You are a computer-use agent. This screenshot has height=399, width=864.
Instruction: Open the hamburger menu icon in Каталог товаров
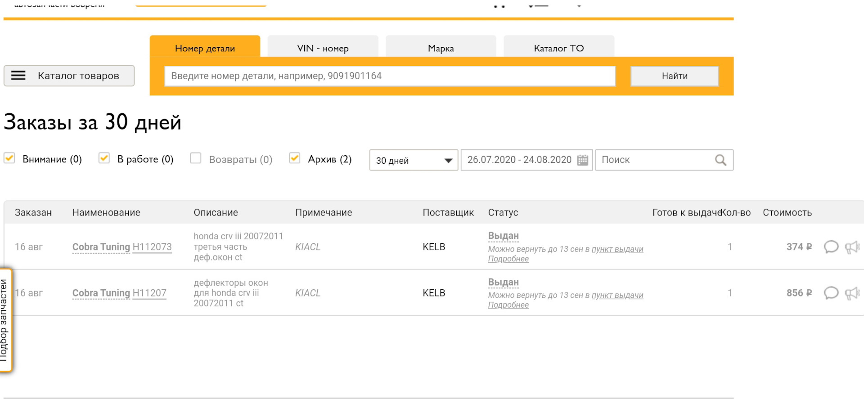18,76
